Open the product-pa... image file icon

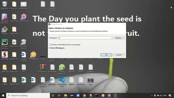[x=24, y=5]
